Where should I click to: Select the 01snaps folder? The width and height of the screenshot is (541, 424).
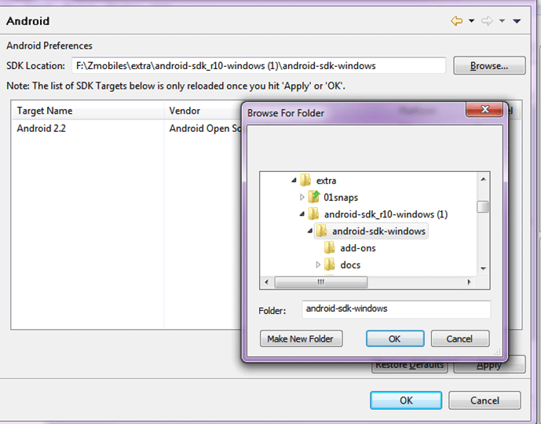click(341, 197)
